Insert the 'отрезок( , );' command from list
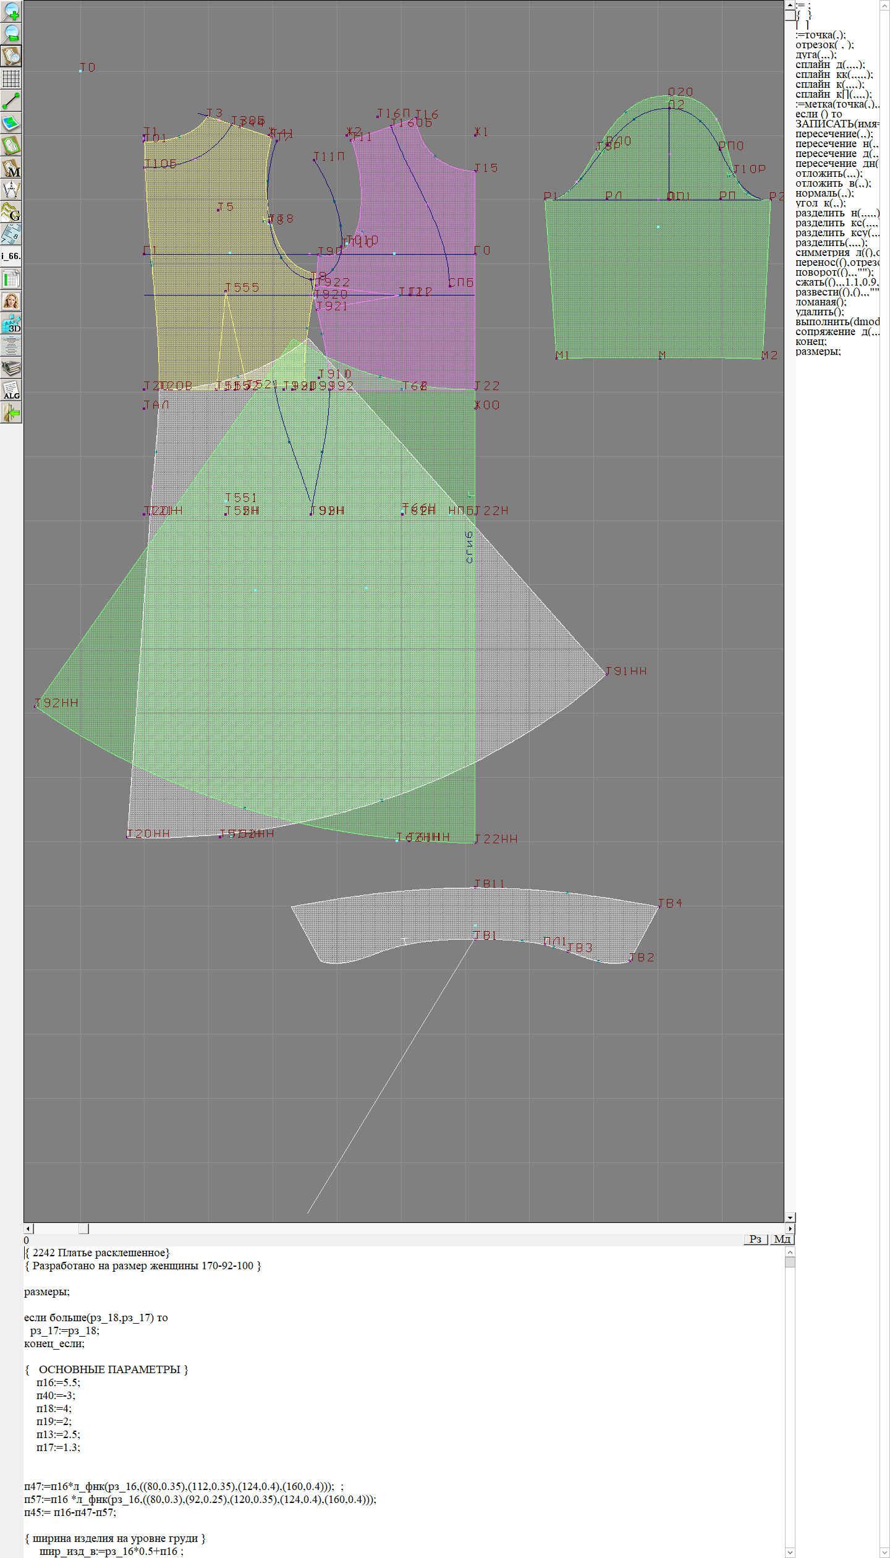 [x=824, y=45]
